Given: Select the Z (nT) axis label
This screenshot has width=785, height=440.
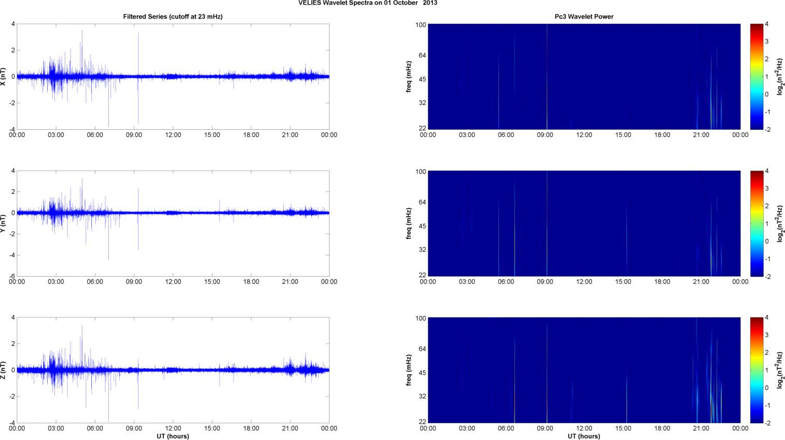Looking at the screenshot, I should [4, 370].
